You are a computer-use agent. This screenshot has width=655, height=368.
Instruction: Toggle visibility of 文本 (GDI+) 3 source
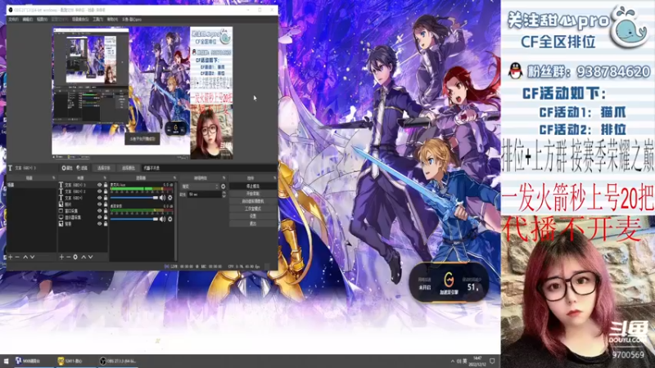pyautogui.click(x=99, y=185)
